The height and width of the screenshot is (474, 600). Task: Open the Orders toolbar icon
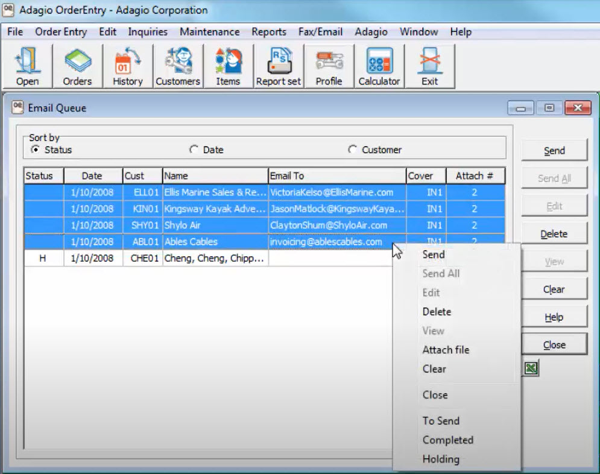point(77,66)
